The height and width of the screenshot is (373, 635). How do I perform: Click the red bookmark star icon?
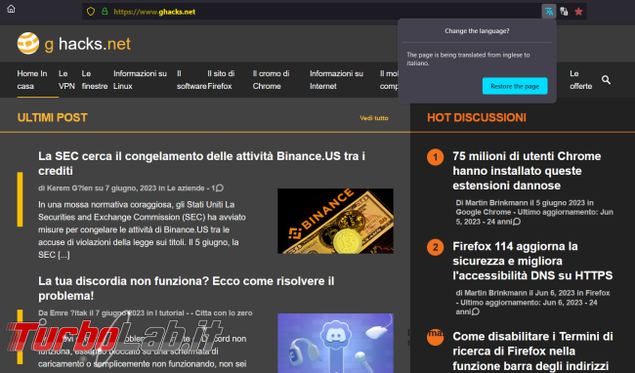tap(578, 12)
